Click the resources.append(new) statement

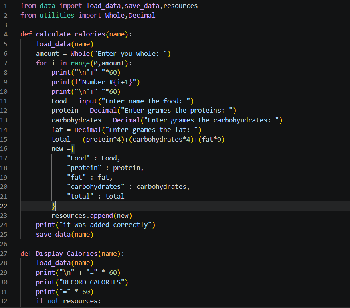(x=91, y=215)
